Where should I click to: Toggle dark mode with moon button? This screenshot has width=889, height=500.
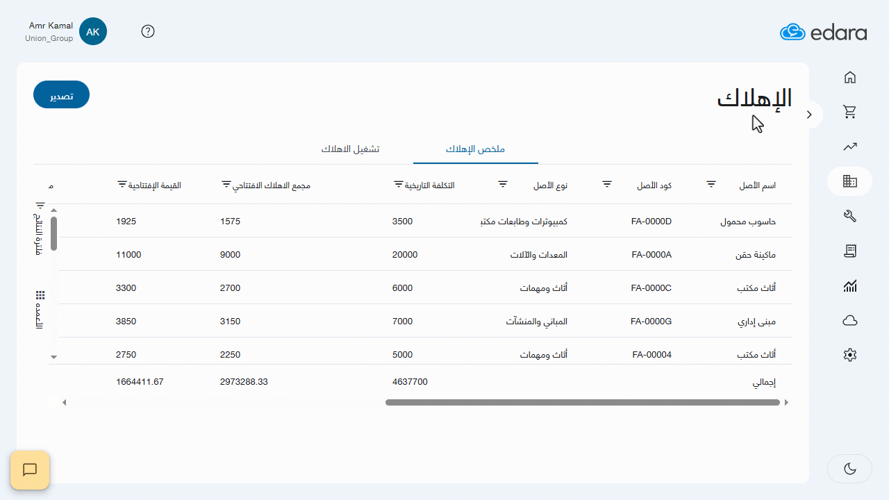(849, 469)
